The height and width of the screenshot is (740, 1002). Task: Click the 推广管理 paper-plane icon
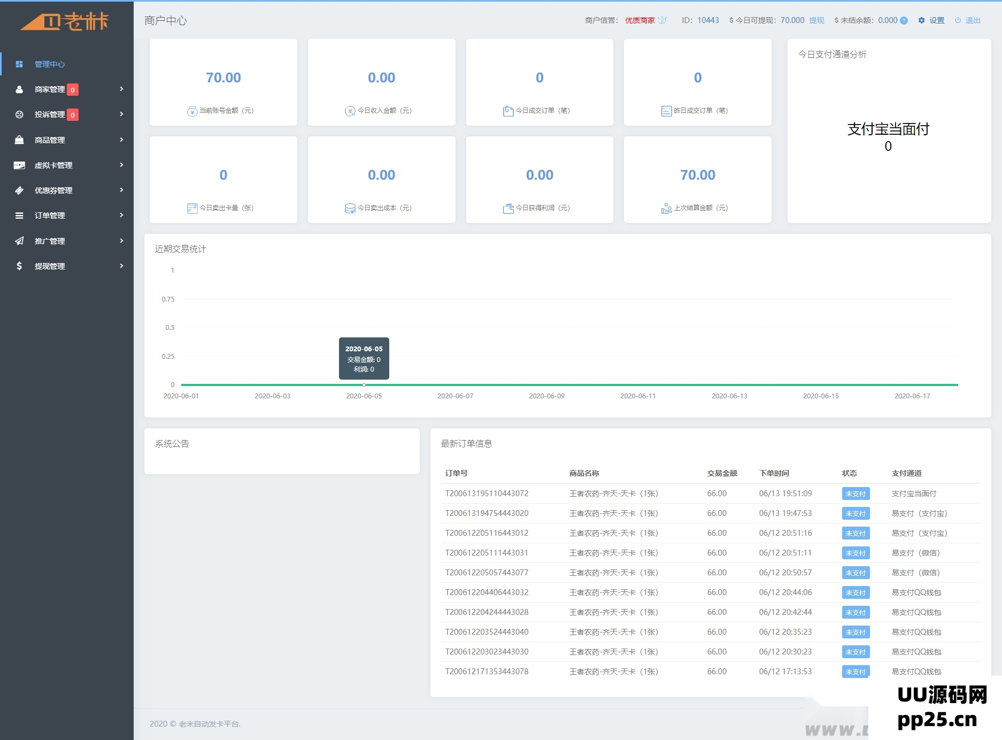(x=20, y=240)
